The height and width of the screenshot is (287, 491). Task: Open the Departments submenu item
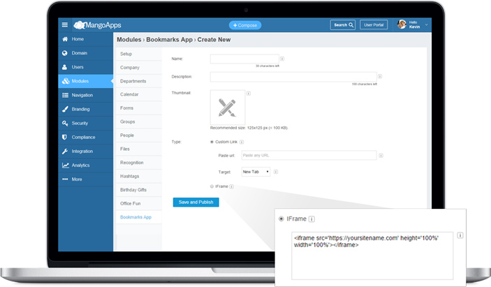(x=138, y=81)
